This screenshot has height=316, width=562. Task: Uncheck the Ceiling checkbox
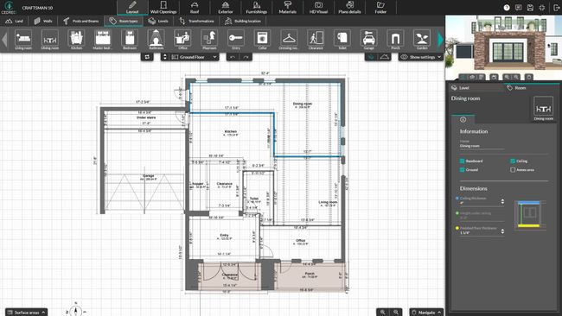click(x=513, y=161)
